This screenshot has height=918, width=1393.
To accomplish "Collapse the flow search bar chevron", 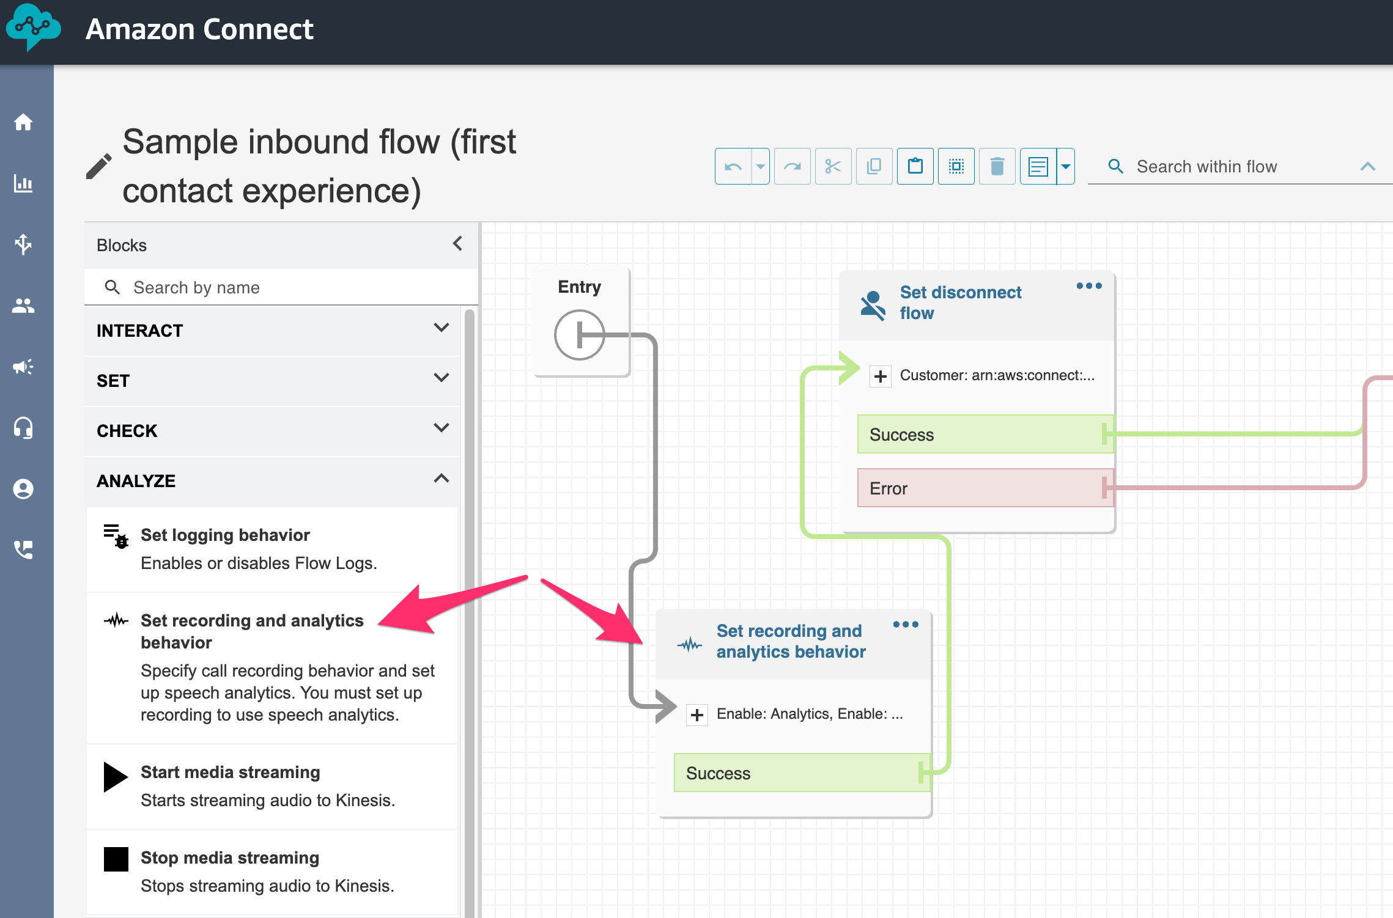I will coord(1368,166).
